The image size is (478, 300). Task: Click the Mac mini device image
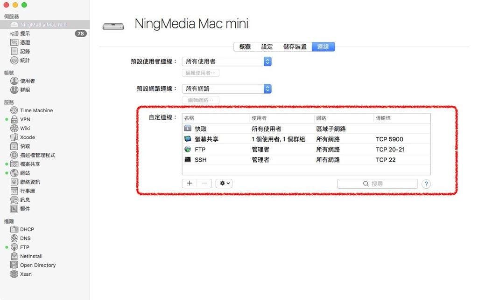tap(113, 27)
